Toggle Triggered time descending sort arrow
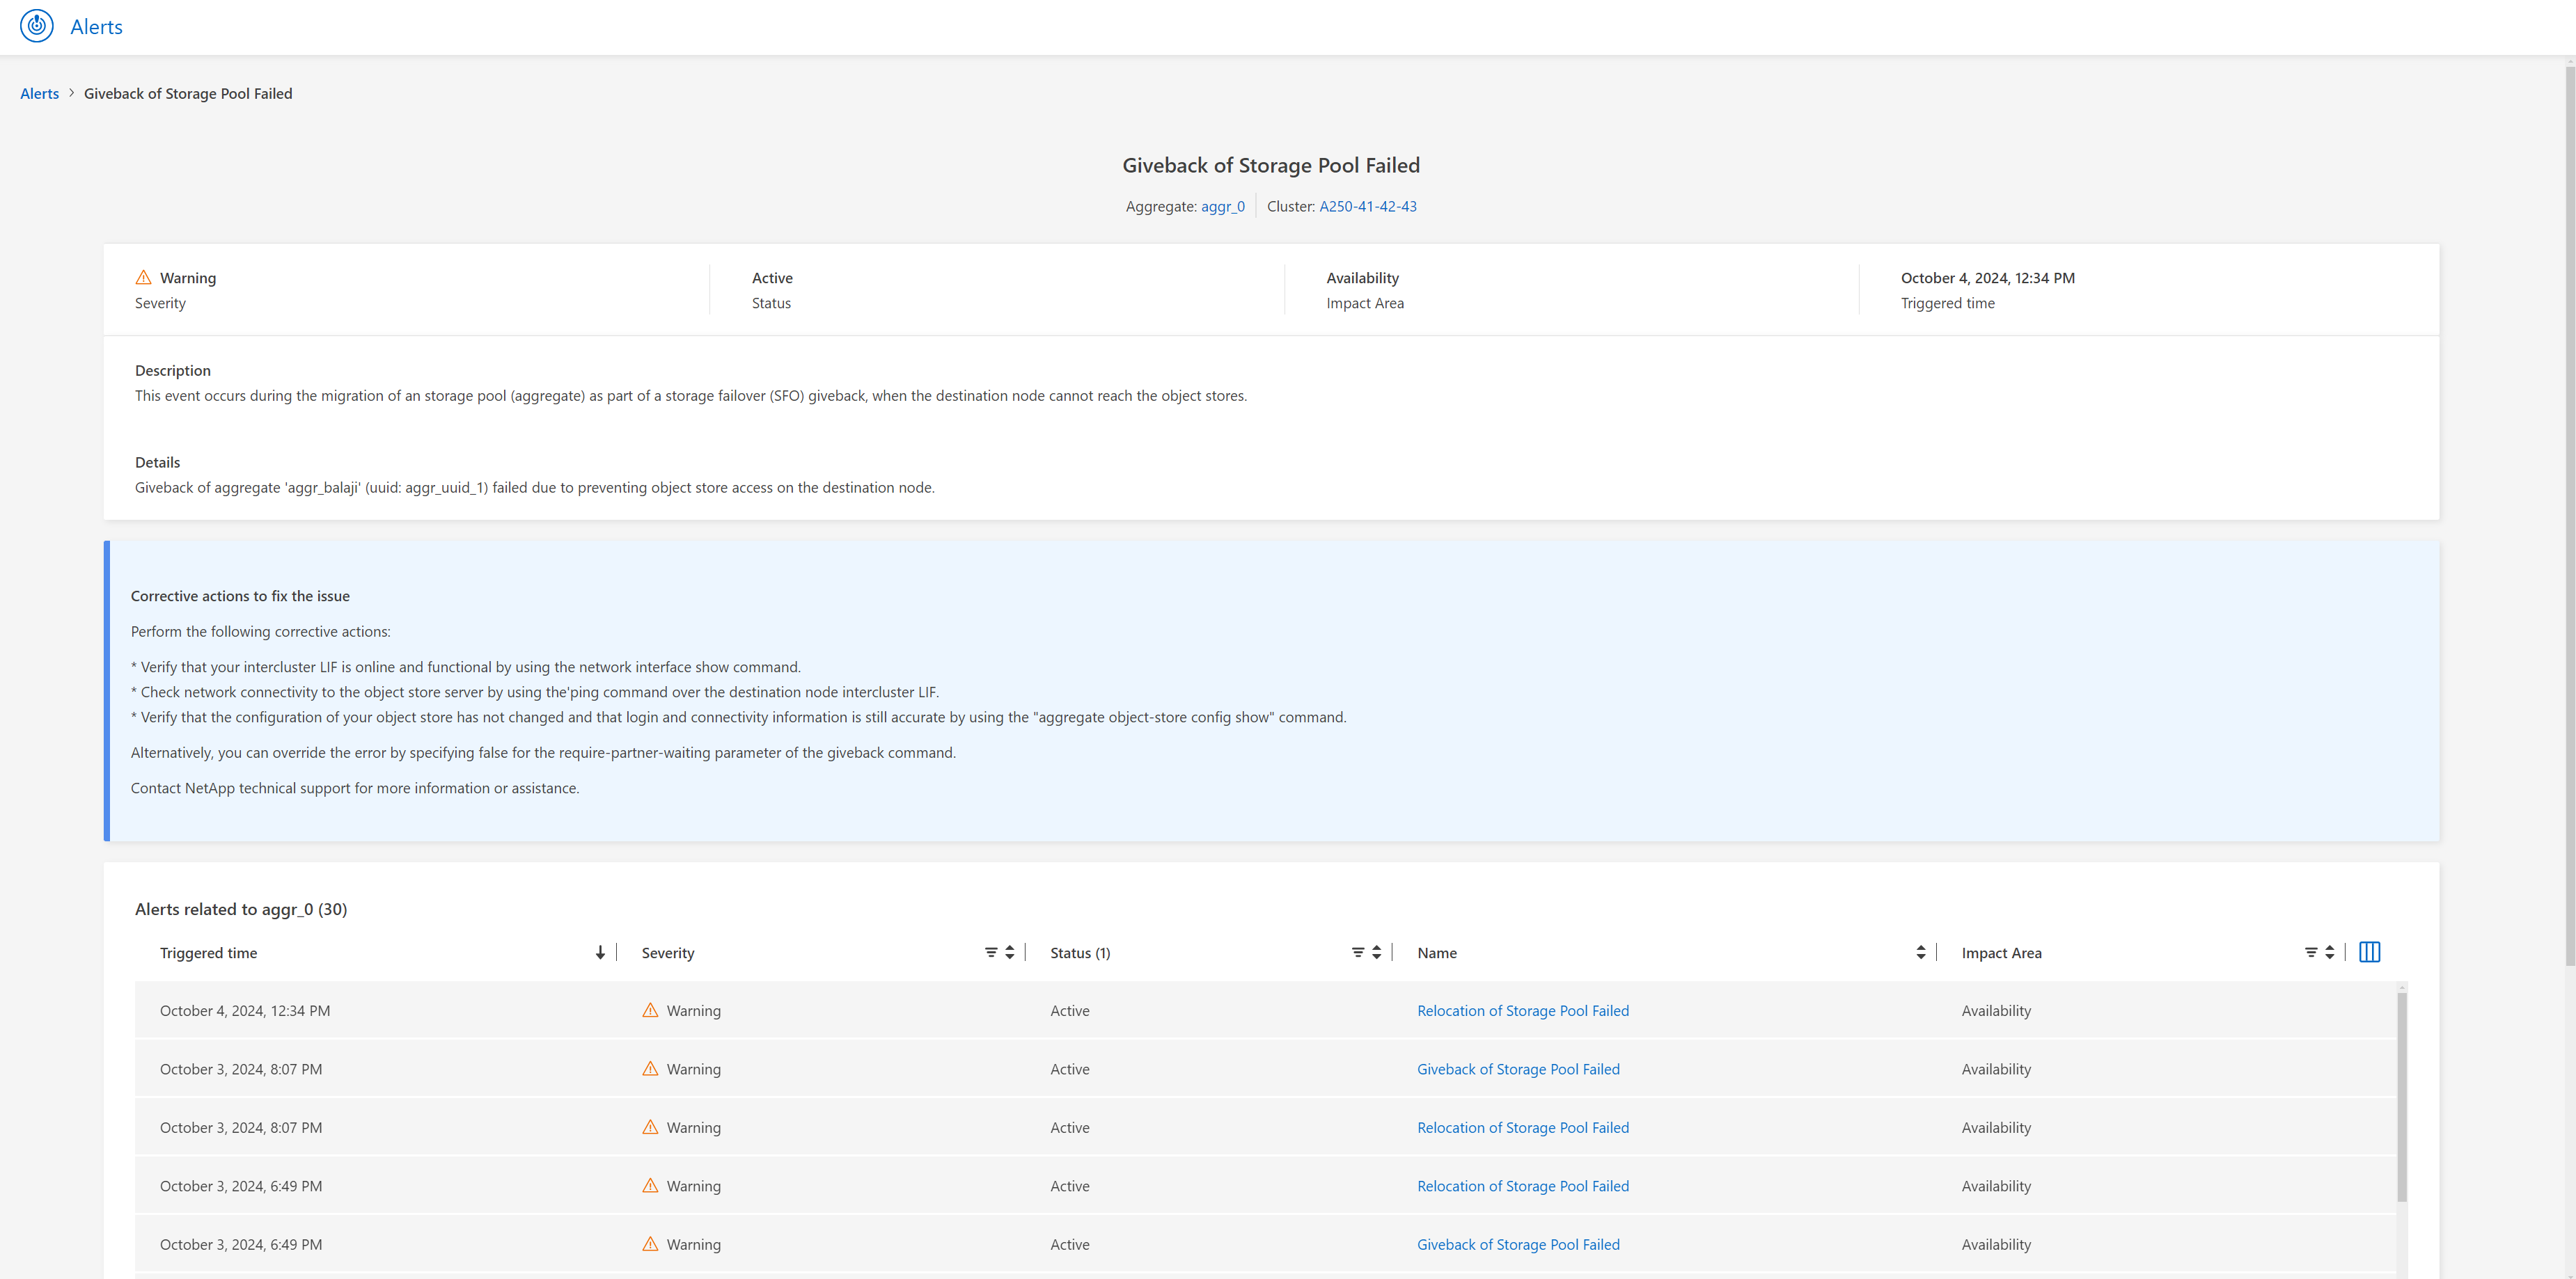 (600, 952)
